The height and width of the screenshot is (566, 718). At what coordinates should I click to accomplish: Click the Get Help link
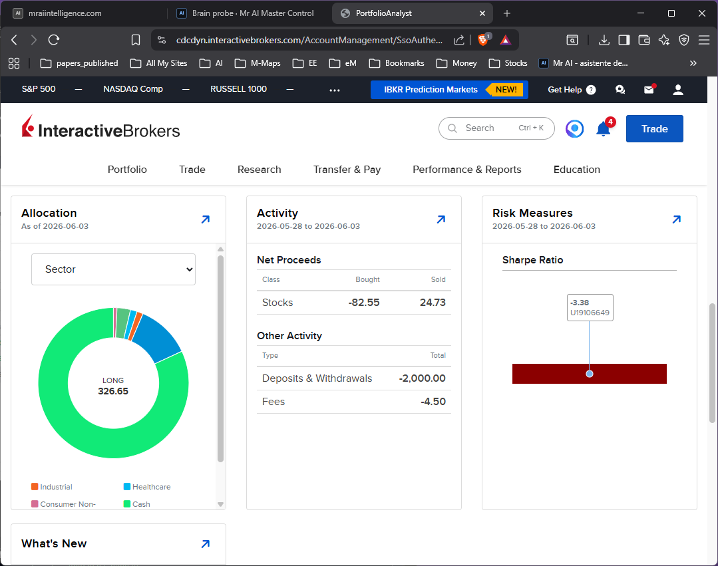[x=572, y=90]
